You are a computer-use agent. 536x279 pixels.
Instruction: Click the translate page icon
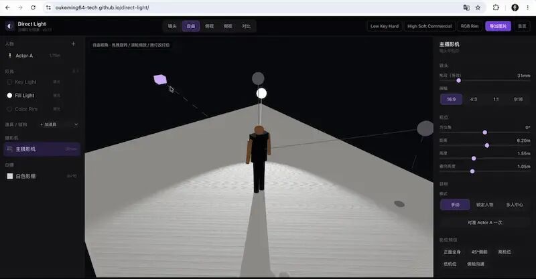click(466, 7)
